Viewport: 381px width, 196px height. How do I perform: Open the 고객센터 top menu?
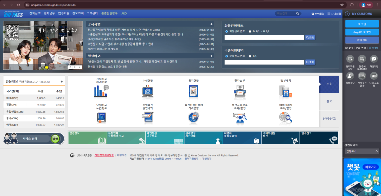[x=92, y=14]
